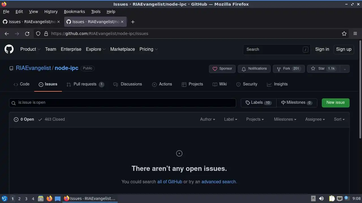Click the GitHub Octocat logo
This screenshot has height=203, width=362.
[9, 49]
